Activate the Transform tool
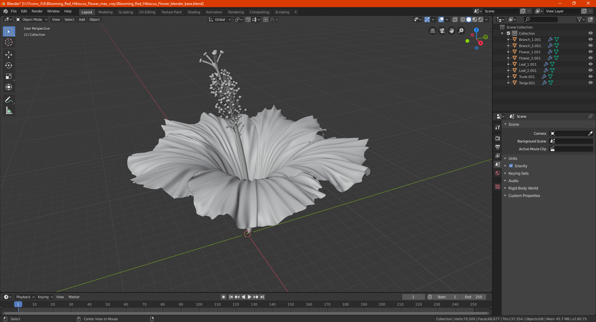Viewport: 596px width, 322px height. tap(9, 87)
